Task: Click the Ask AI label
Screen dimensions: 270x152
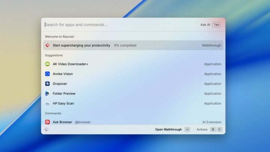Action: tap(205, 25)
